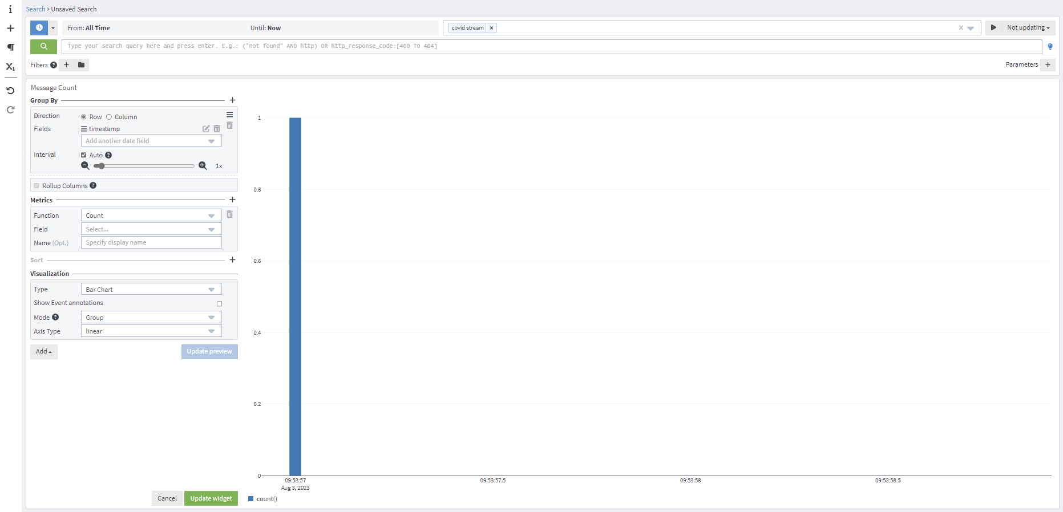The height and width of the screenshot is (512, 1063).
Task: Select Row direction radio button
Action: click(84, 117)
